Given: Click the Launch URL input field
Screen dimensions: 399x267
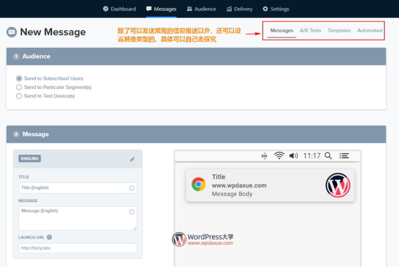Looking at the screenshot, I should tap(78, 248).
